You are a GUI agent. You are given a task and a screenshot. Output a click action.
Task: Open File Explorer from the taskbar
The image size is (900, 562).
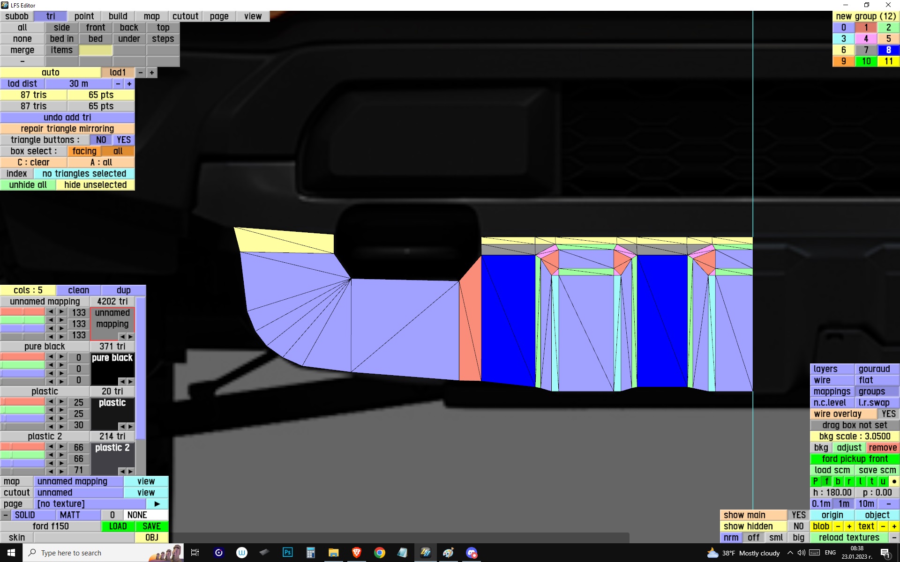(333, 553)
